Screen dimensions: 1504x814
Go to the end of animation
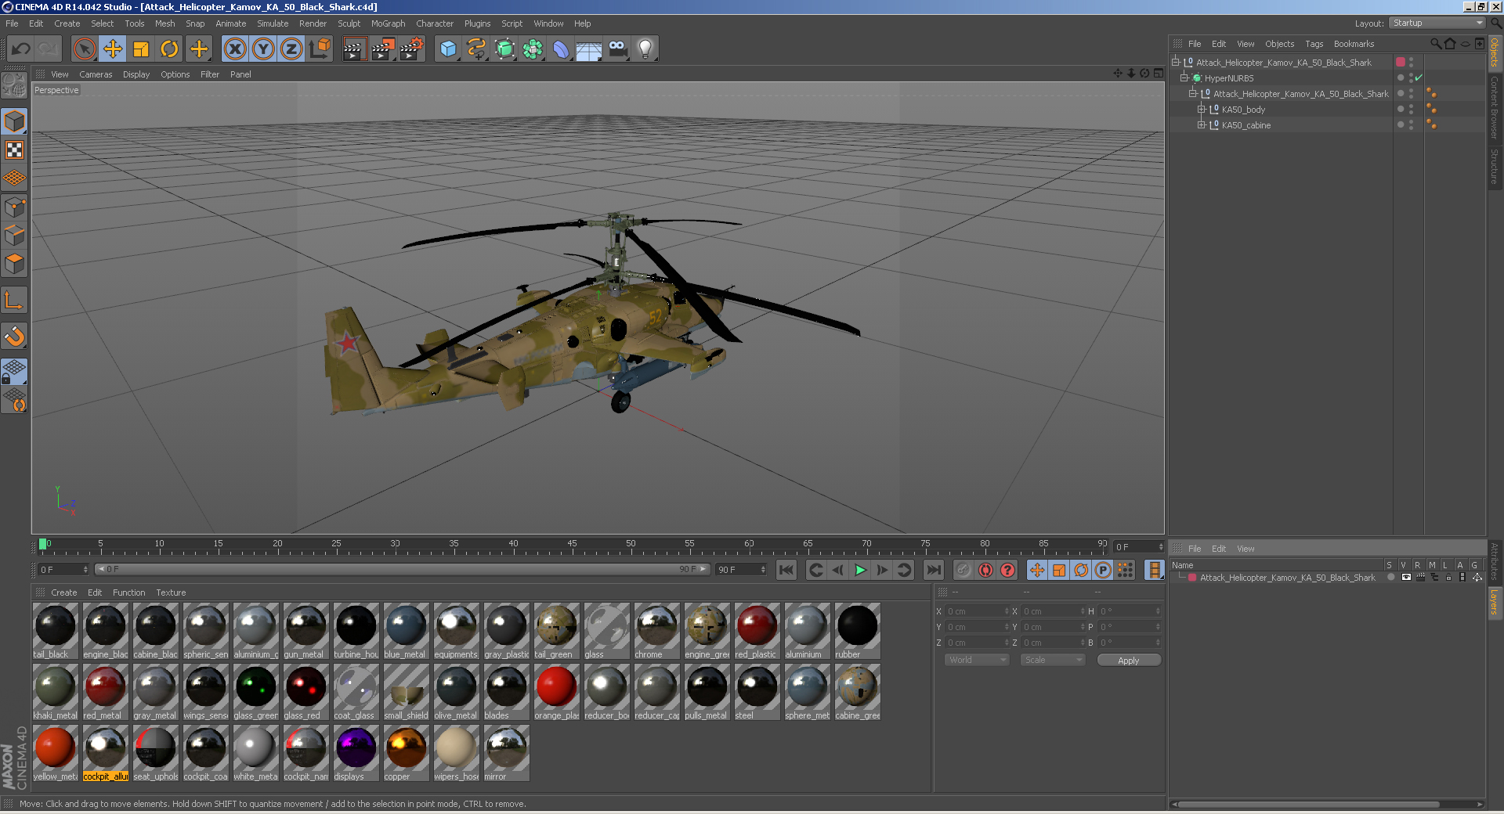(x=934, y=570)
